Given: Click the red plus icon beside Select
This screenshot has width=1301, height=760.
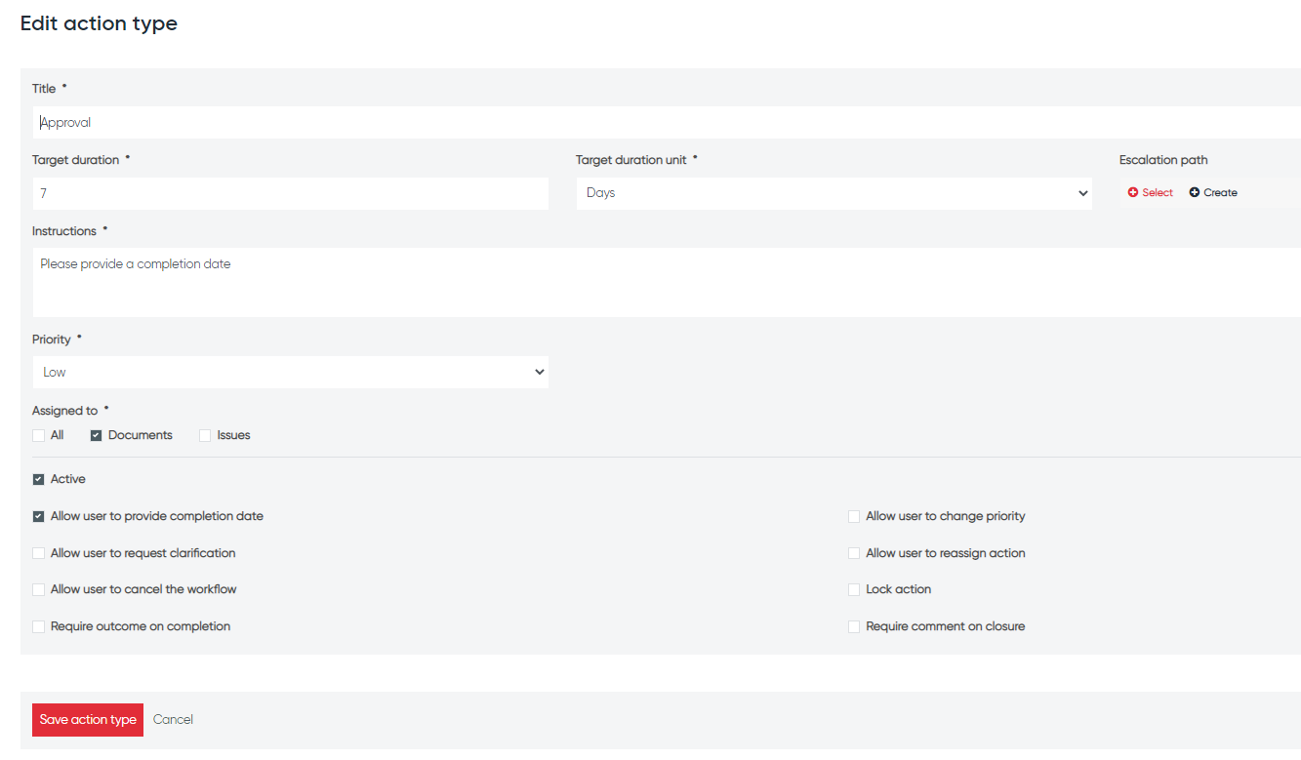Looking at the screenshot, I should coord(1133,193).
